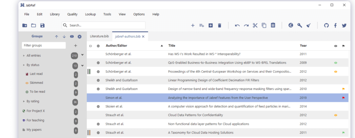Open chevron dropdown next to All entries count
Viewport: 355px width, 138px height.
pos(83,55)
